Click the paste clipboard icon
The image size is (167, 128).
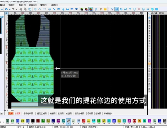click(x=30, y=9)
